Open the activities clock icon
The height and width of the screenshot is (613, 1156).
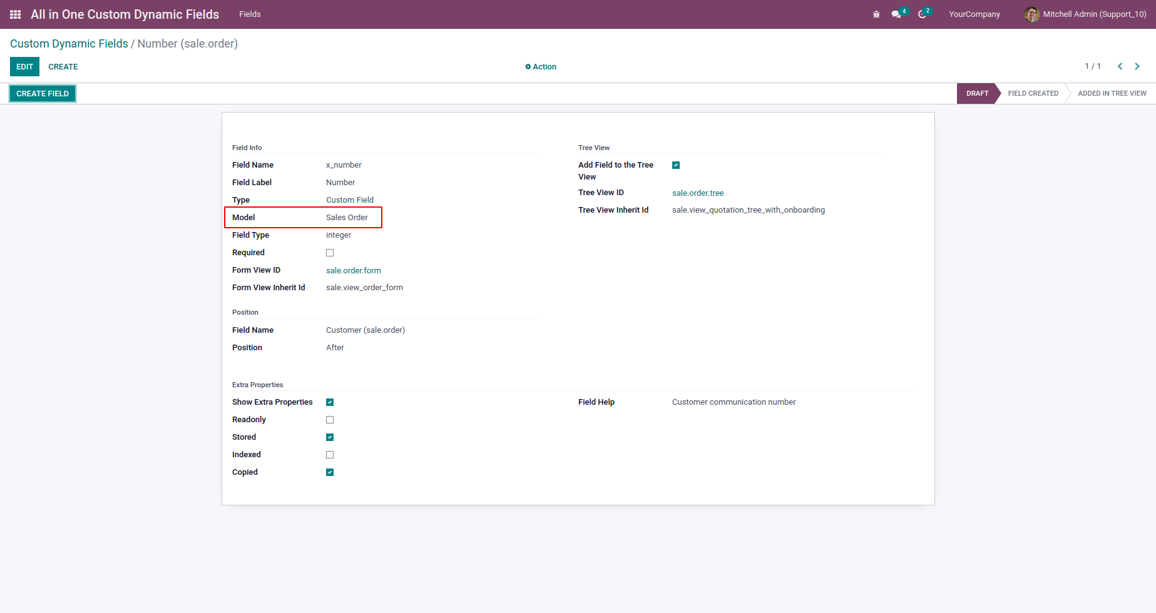coord(922,14)
